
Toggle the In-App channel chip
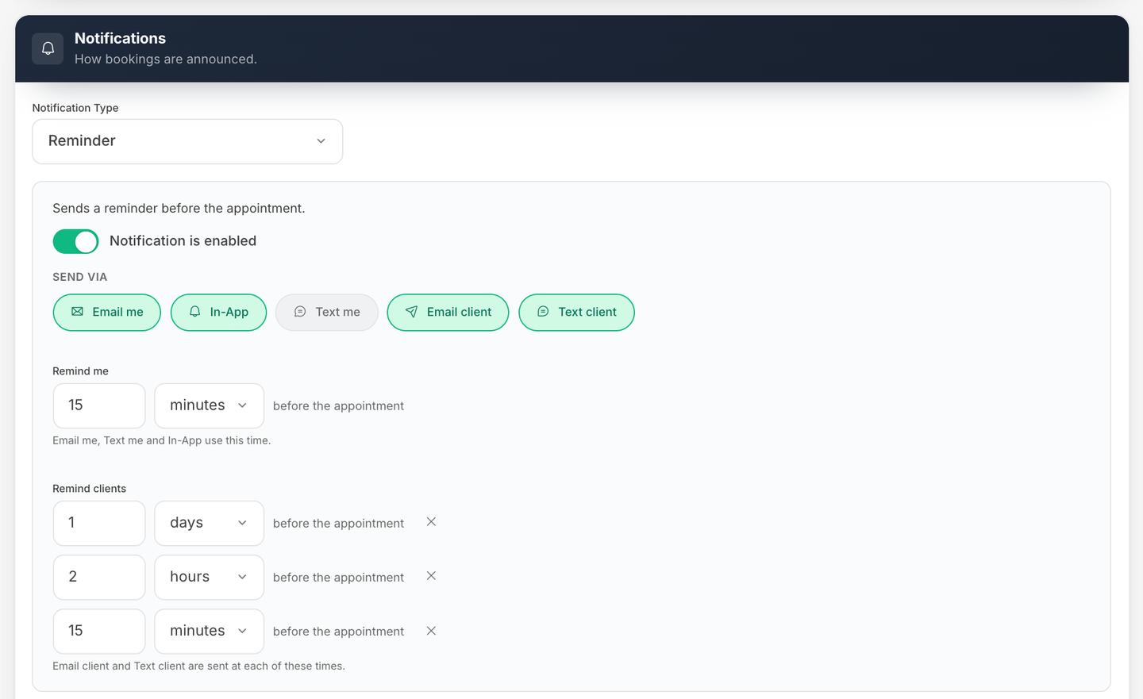(x=218, y=313)
